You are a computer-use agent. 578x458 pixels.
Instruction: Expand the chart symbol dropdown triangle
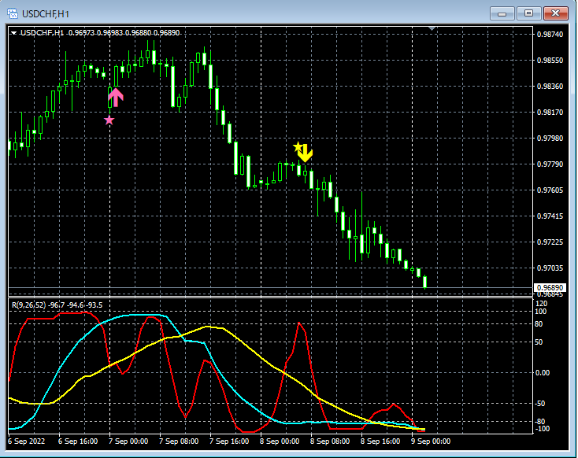pos(13,33)
